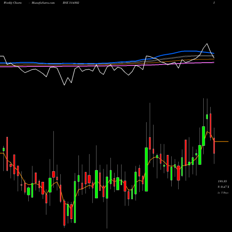This screenshot has height=232, width=232.
Task: Click the BSE stock code label
Action: click(x=71, y=3)
